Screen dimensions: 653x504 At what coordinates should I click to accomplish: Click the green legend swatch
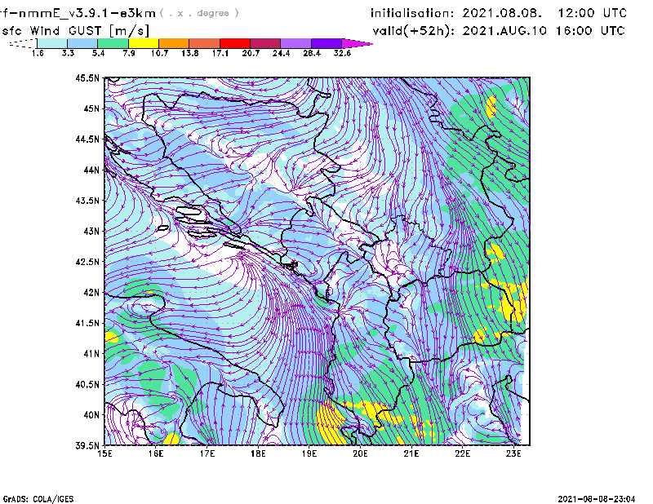pos(113,43)
